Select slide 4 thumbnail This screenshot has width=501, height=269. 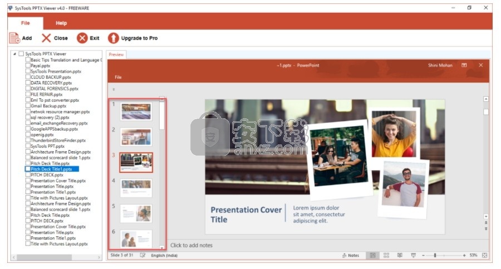(x=136, y=188)
